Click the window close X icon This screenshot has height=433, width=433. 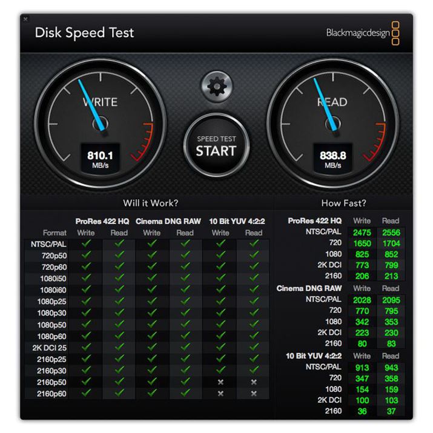coord(25,19)
